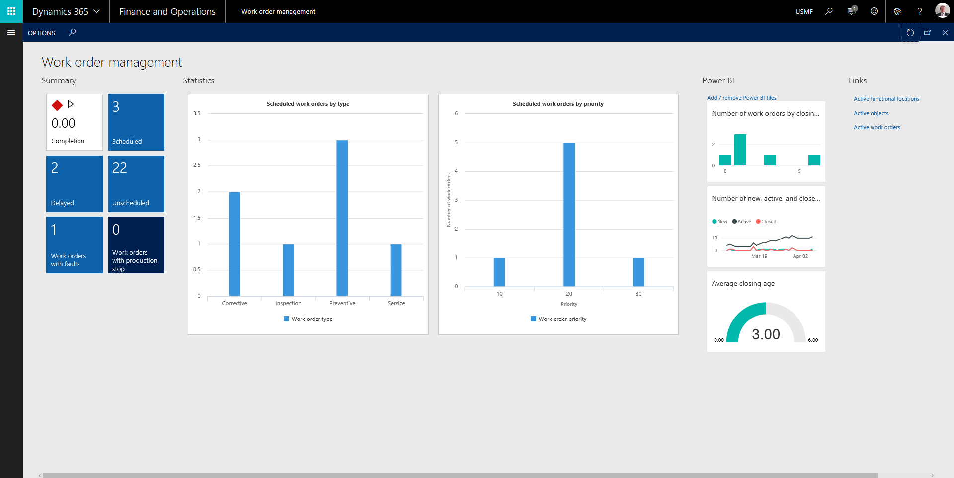Viewport: 954px width, 478px height.
Task: Open the user profile avatar
Action: [x=942, y=11]
